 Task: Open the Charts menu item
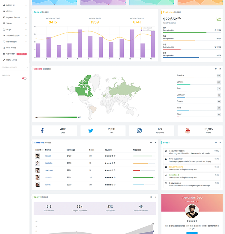[9, 11]
